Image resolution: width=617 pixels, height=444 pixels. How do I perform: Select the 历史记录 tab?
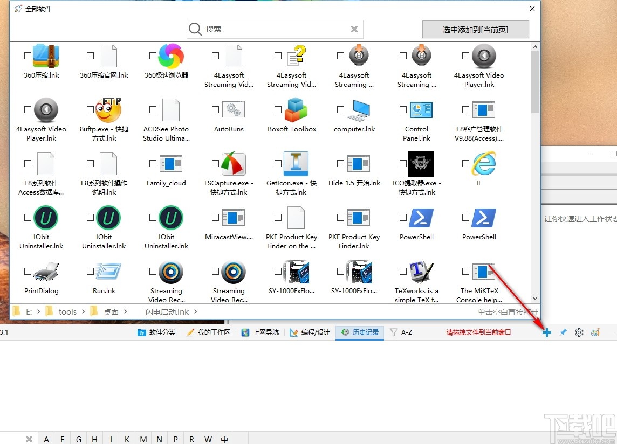point(360,332)
